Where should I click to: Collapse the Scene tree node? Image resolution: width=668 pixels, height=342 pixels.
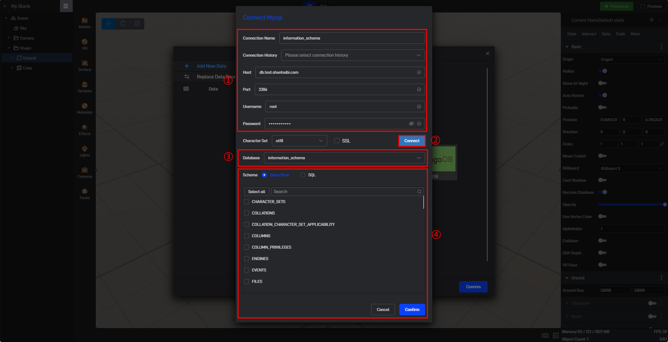pos(6,18)
